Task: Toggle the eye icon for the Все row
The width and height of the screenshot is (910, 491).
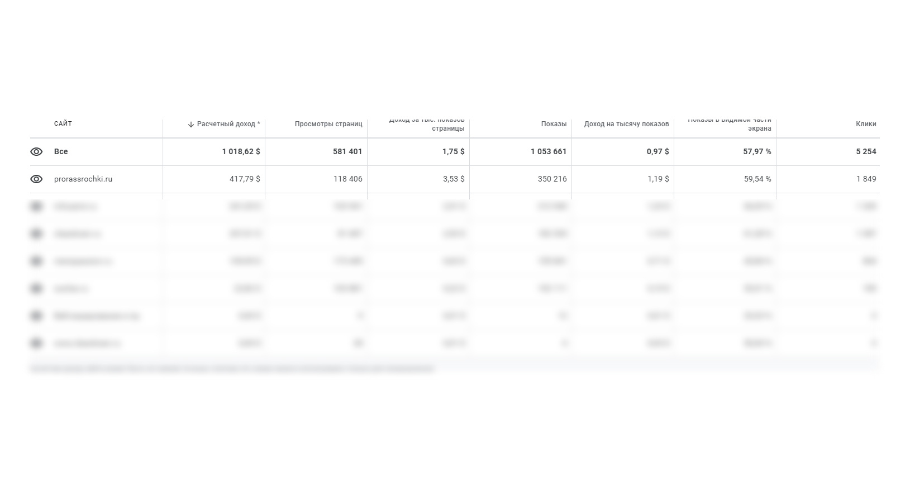Action: click(x=36, y=152)
